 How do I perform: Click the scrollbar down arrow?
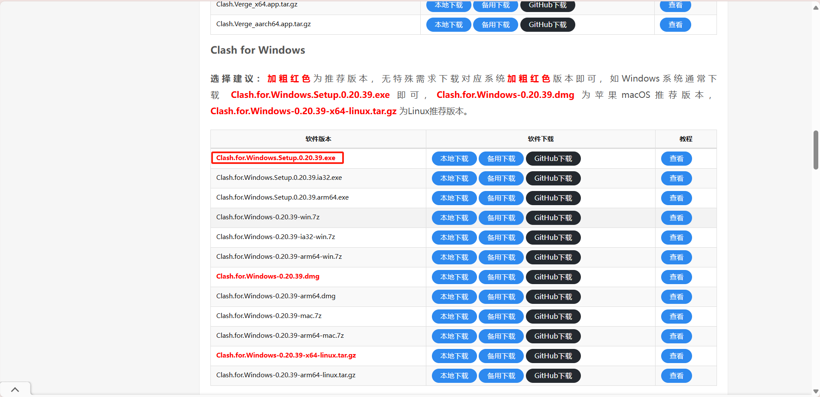tap(816, 391)
